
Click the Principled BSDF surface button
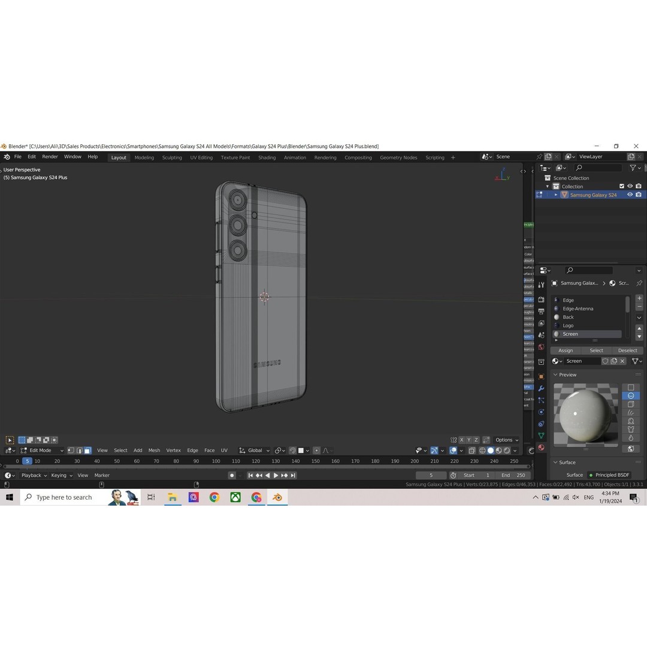pyautogui.click(x=609, y=475)
